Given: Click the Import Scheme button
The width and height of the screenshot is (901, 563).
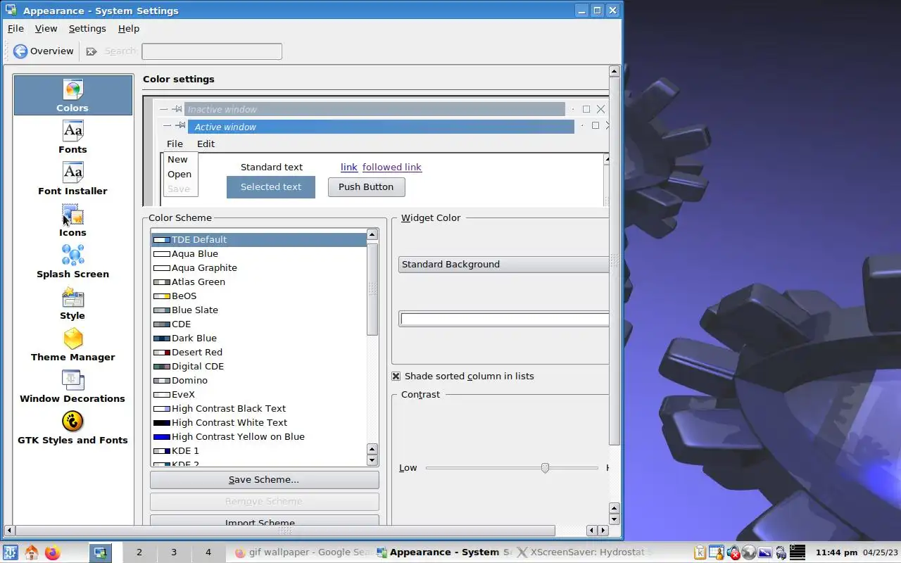Looking at the screenshot, I should [264, 521].
